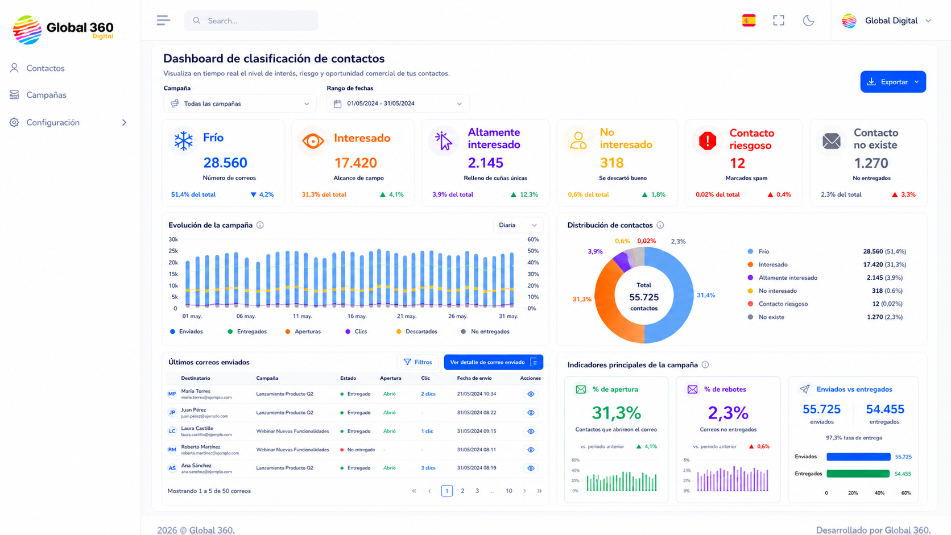
Task: Click the % de apertura envelope icon
Action: coord(581,389)
